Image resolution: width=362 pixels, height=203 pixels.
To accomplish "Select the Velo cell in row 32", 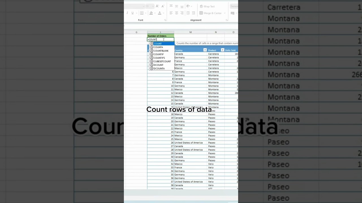I will tap(216, 164).
